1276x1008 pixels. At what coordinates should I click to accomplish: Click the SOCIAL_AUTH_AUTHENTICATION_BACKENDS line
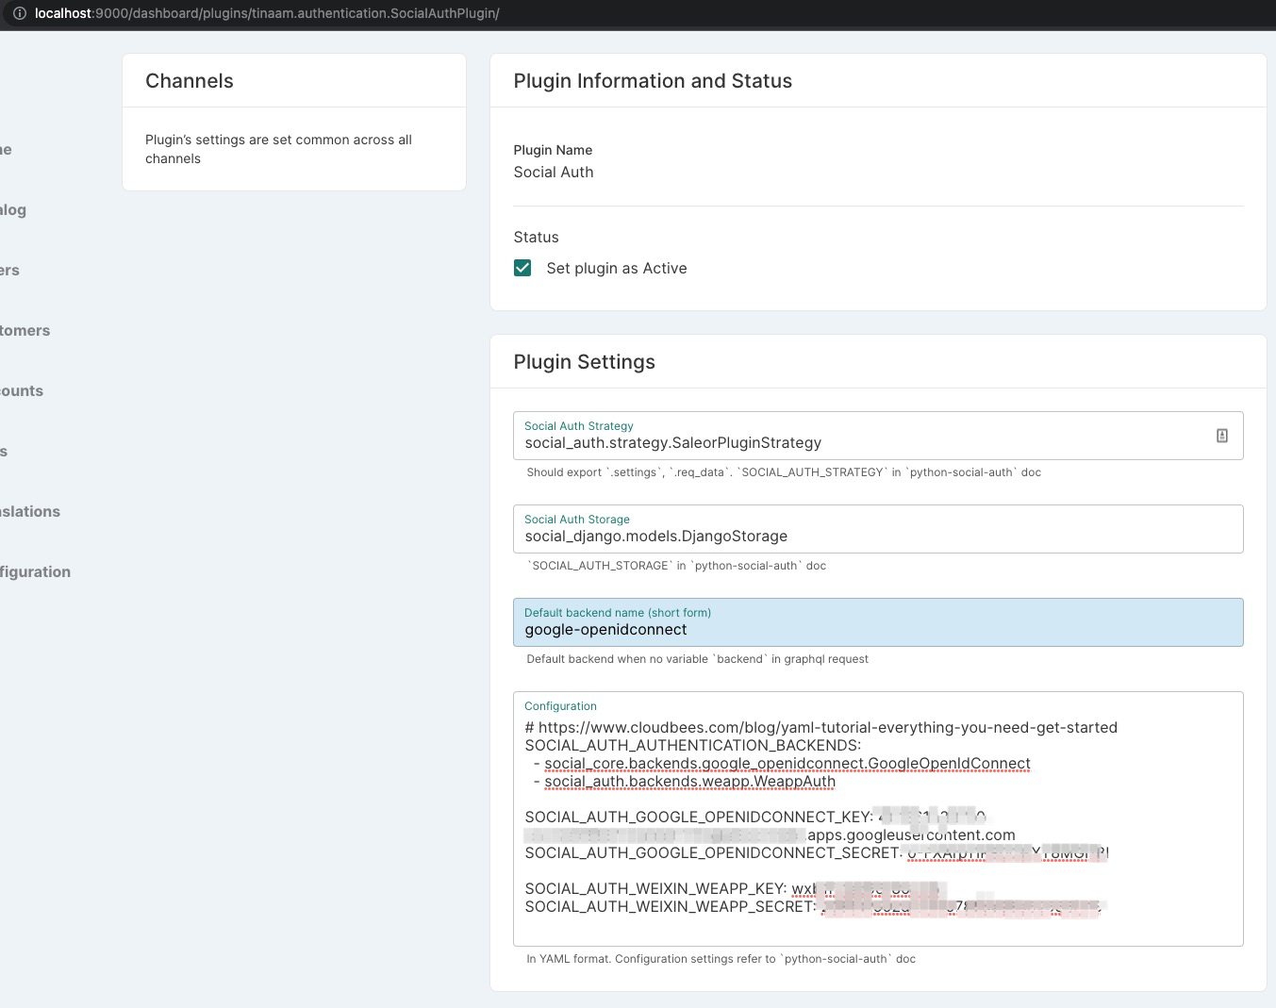coord(692,745)
